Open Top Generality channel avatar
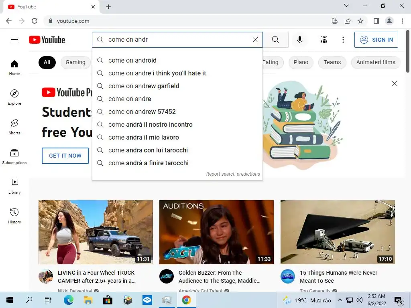The width and height of the screenshot is (411, 308). pos(287,276)
